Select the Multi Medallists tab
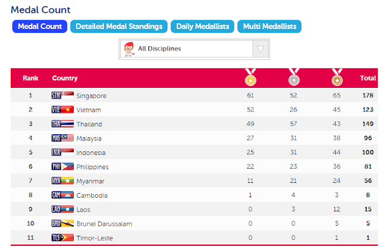Image resolution: width=381 pixels, height=250 pixels. 270,27
